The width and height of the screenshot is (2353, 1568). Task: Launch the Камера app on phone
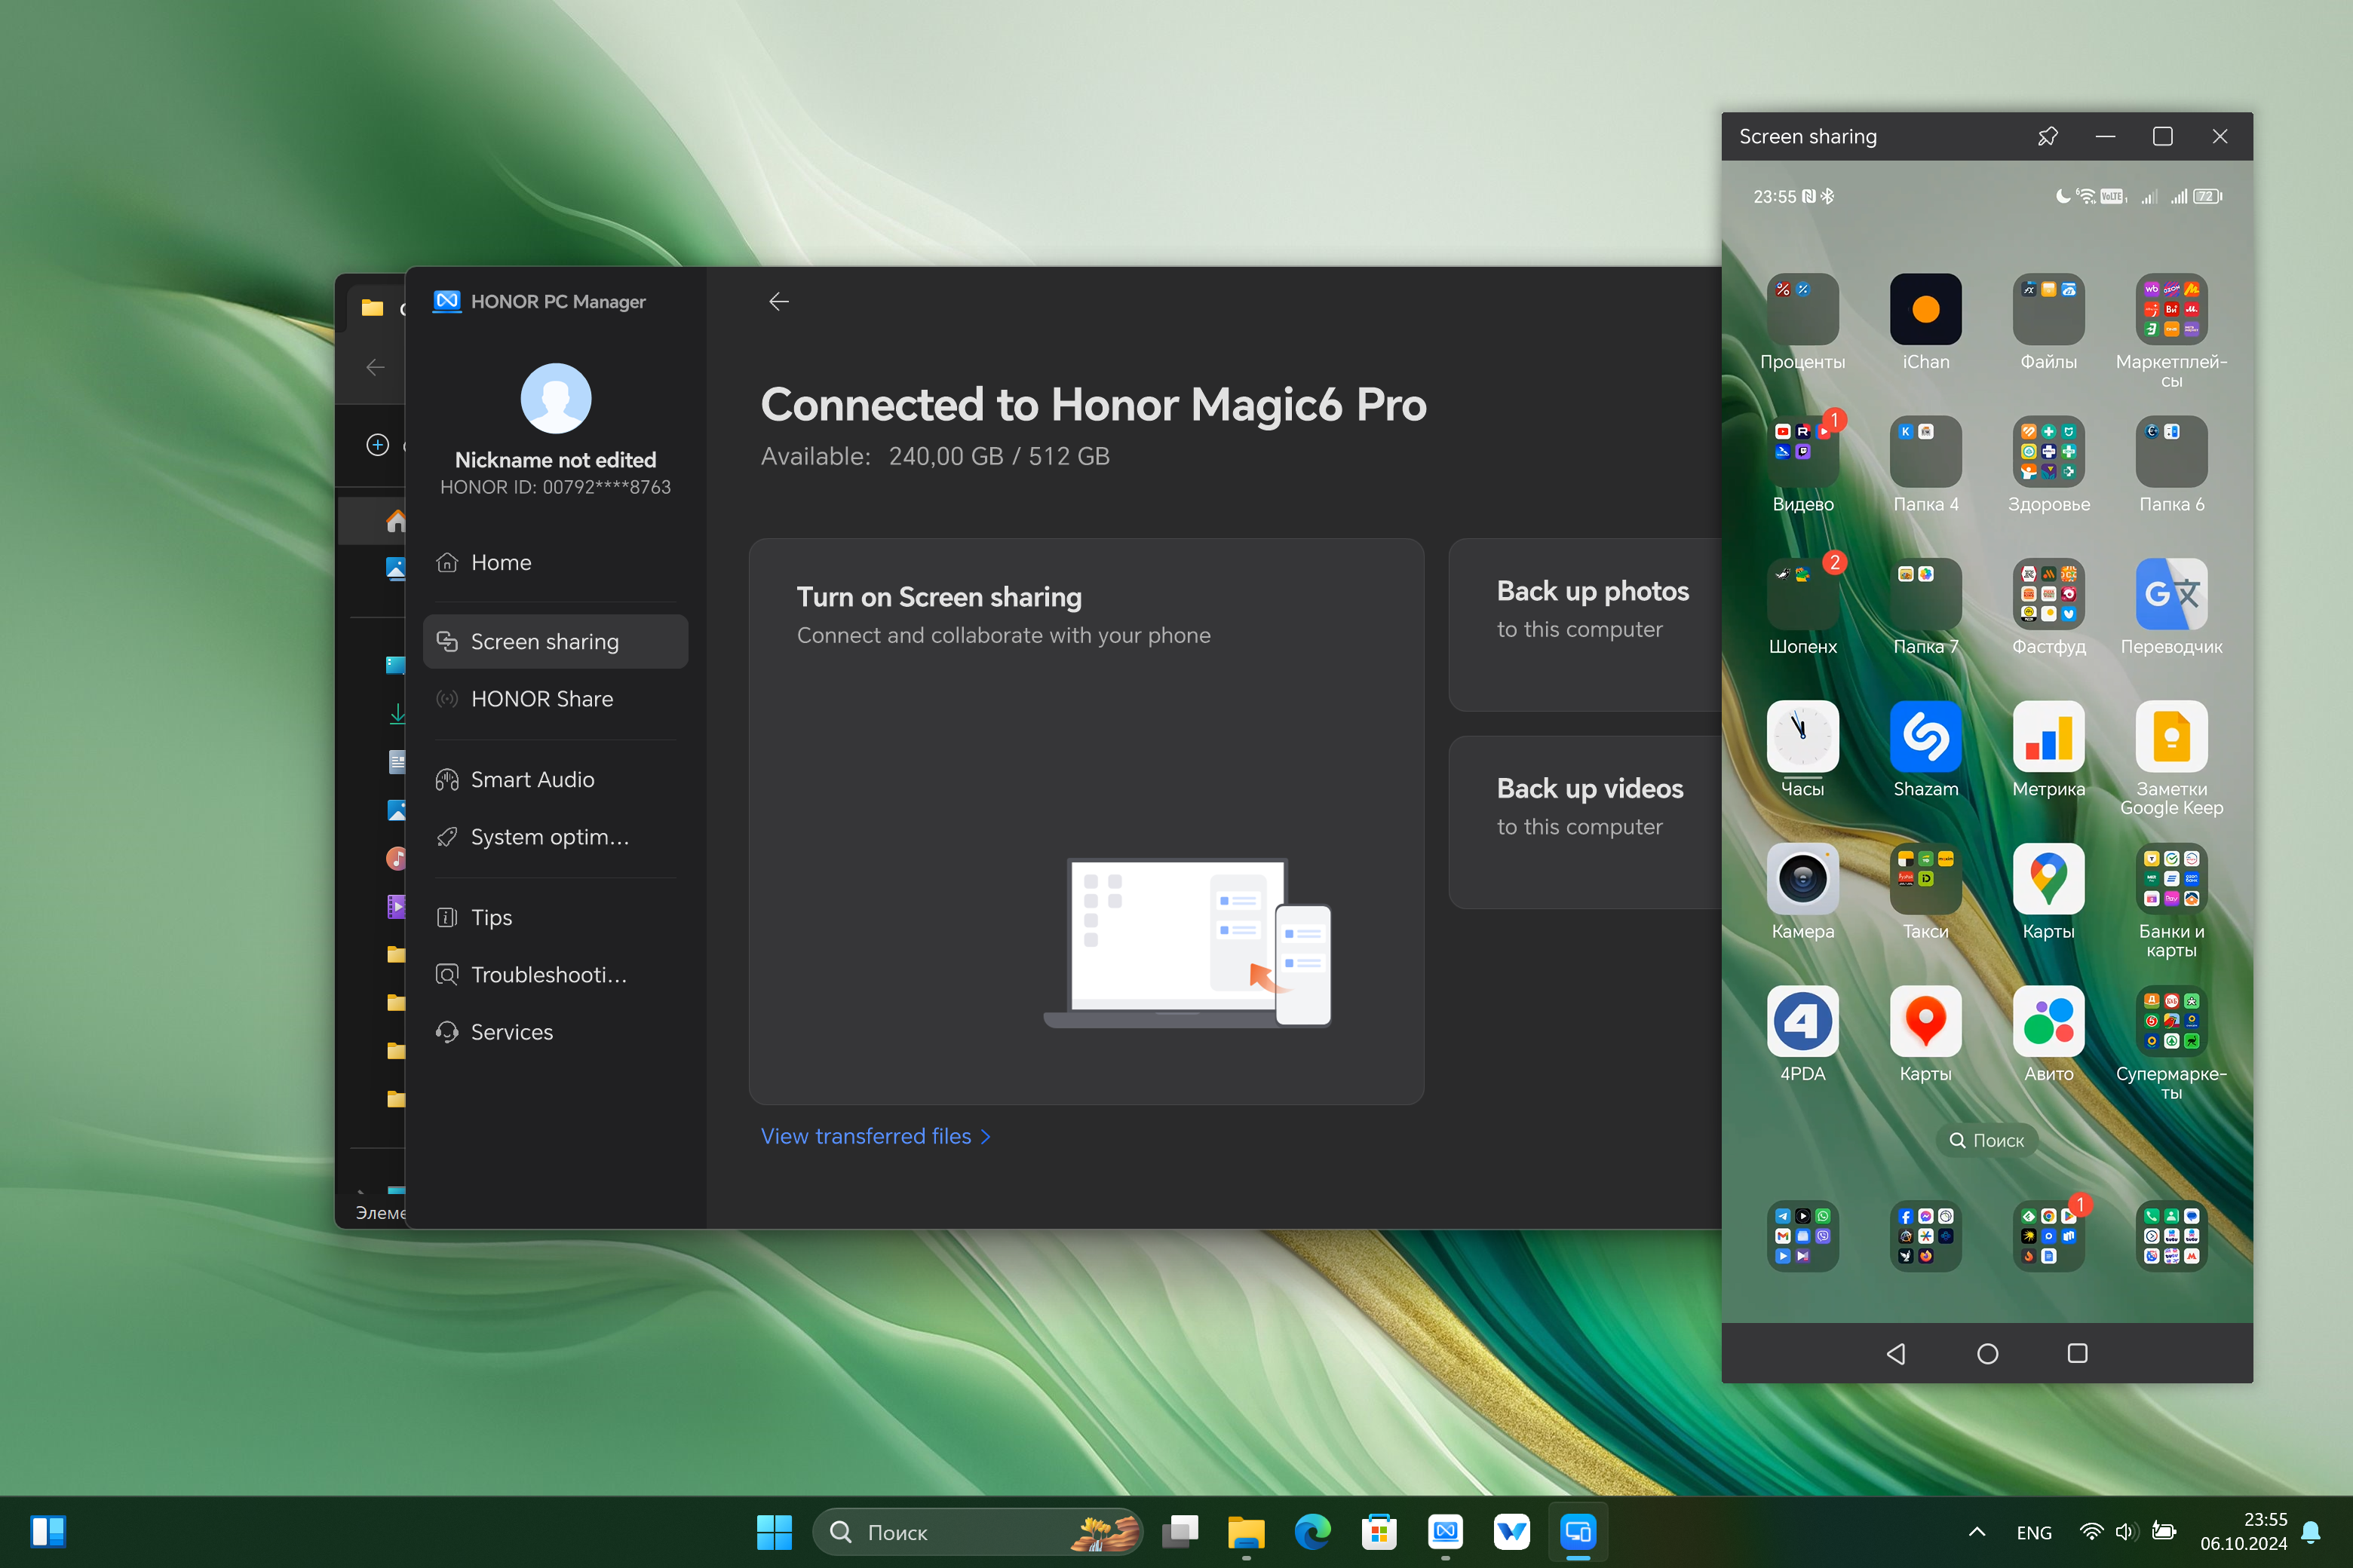click(x=1802, y=879)
